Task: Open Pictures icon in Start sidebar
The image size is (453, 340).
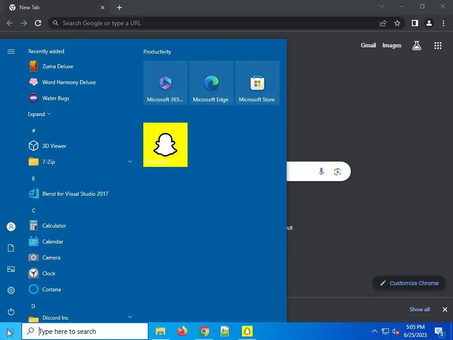Action: pos(11,269)
